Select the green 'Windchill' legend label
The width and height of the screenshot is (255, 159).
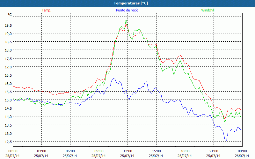(x=208, y=10)
